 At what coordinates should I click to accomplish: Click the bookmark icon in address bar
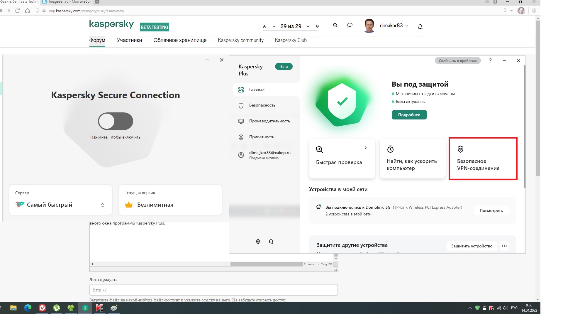coord(505,11)
